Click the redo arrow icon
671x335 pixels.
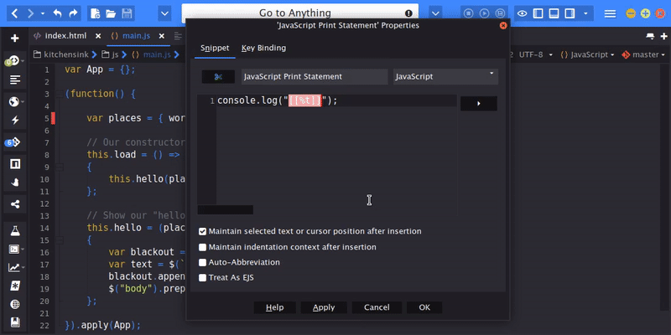tap(73, 13)
